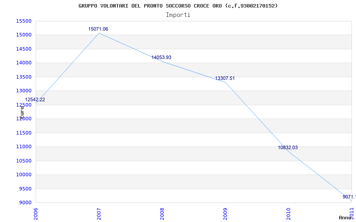Click the 2007 x-axis label
Viewport: 356px width, 222px height.
(99, 214)
